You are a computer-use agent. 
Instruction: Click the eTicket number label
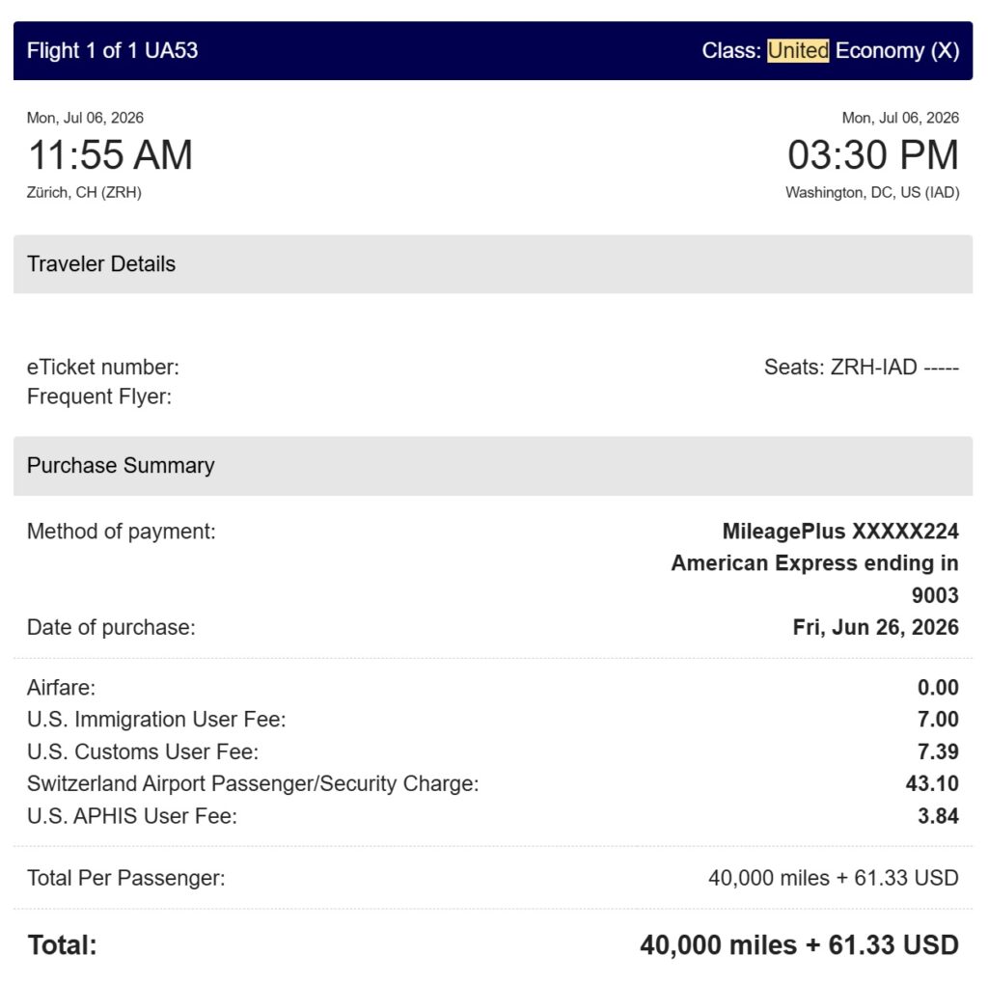(x=102, y=368)
